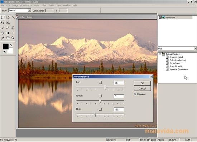The height and width of the screenshot is (142, 197).
Task: Select the Cutout (selection) script
Action: (178, 60)
